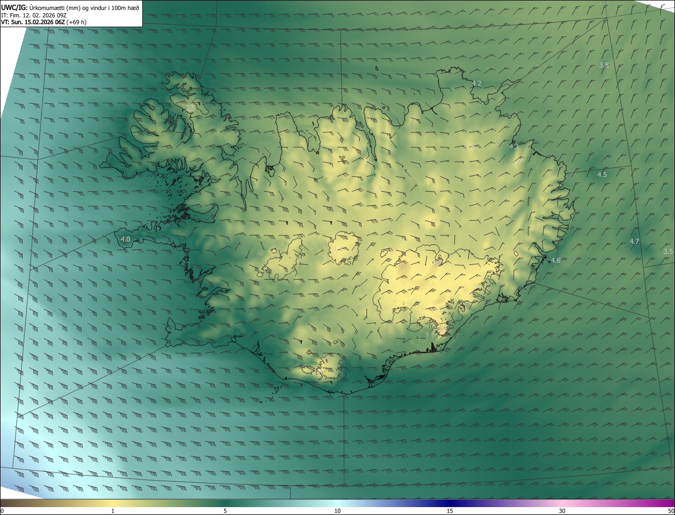Pick the dark blue legend color above tick 15
Screen dimensions: 675x515
(450, 503)
